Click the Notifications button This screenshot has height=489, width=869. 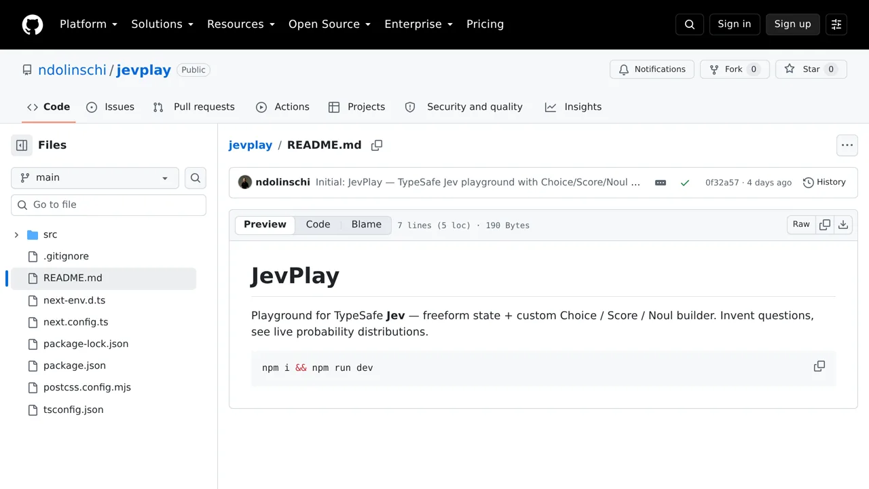652,69
